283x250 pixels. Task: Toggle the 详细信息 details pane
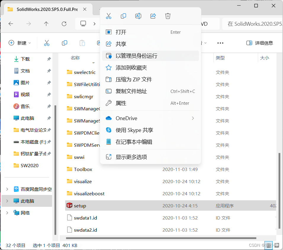(260, 43)
